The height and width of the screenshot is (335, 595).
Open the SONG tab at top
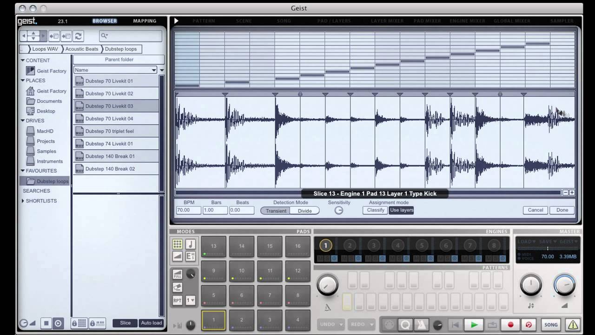click(x=284, y=21)
